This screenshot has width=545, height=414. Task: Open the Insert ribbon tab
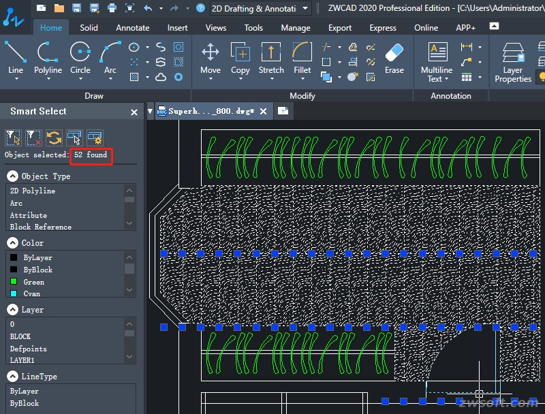[178, 28]
